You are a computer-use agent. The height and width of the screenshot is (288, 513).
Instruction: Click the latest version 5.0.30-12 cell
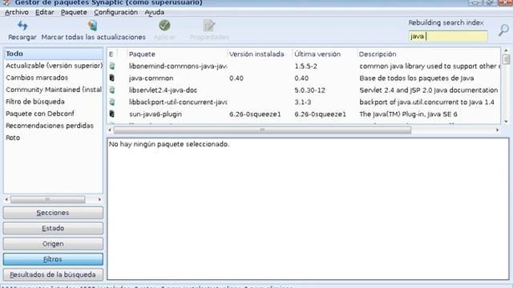pos(310,90)
